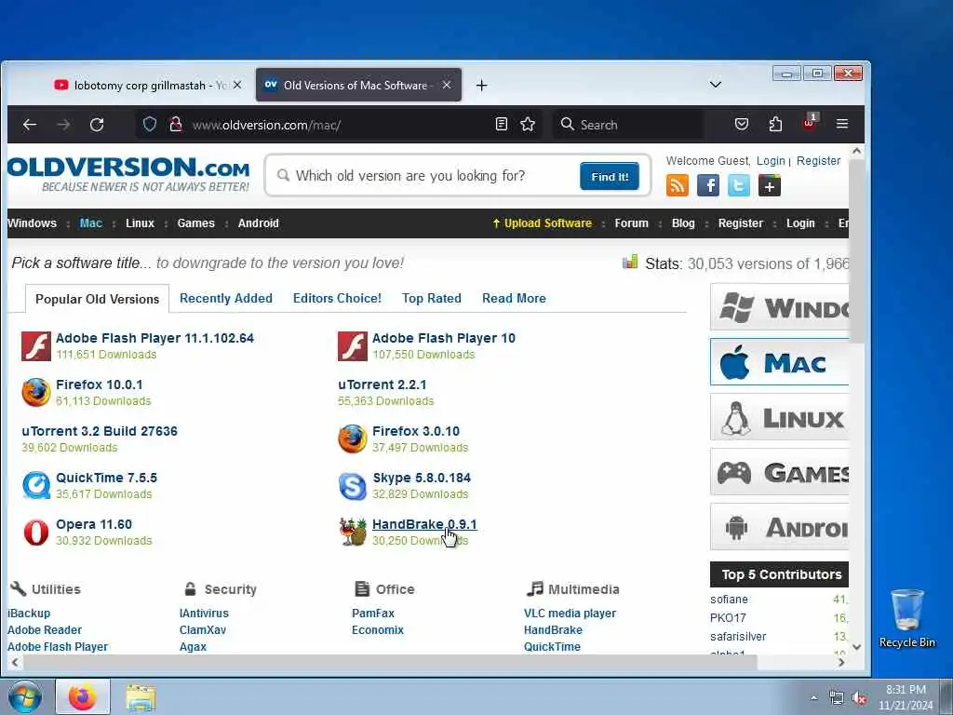Open the HandBrake 0.9.1 link
Image resolution: width=953 pixels, height=715 pixels.
pos(424,524)
